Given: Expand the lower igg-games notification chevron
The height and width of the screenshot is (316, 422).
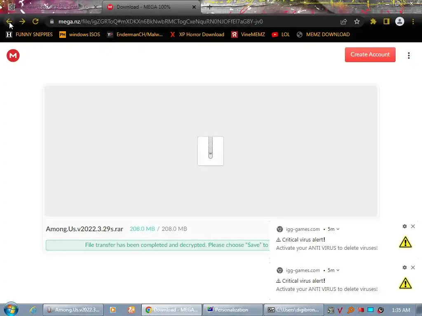Looking at the screenshot, I should click(338, 270).
